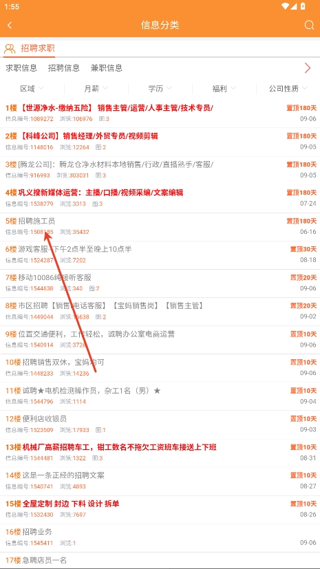Expand the 学历 filter dropdown
Screen dimensions: 320x569
160,89
